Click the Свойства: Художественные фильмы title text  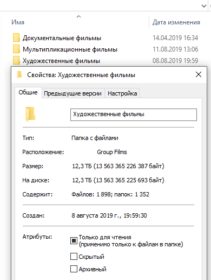pyautogui.click(x=81, y=75)
